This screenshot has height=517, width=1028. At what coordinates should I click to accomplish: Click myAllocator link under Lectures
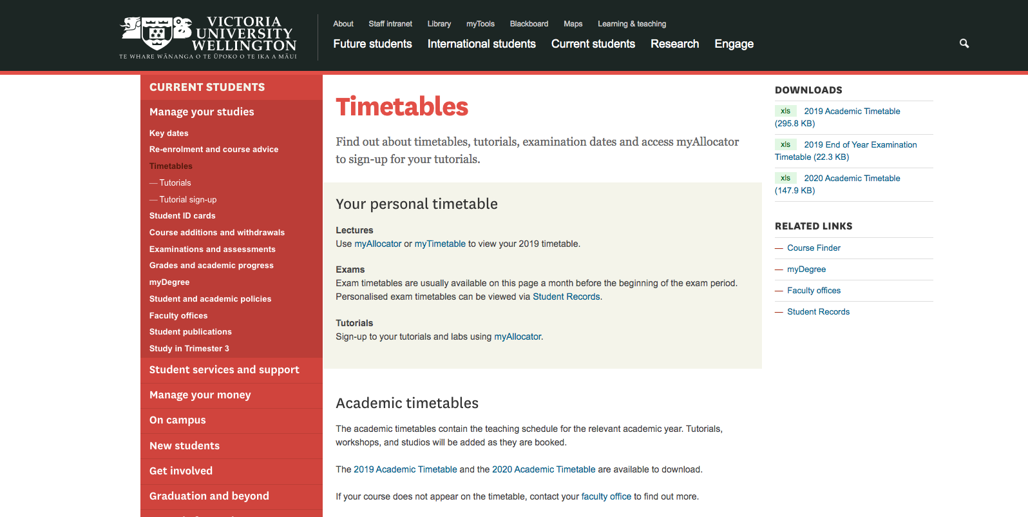point(378,244)
